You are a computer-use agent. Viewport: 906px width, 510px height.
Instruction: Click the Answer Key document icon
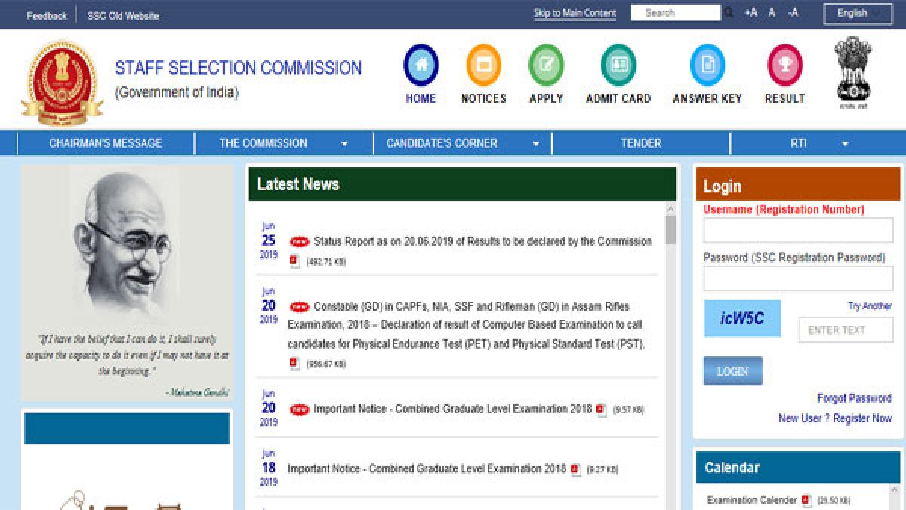(x=707, y=65)
